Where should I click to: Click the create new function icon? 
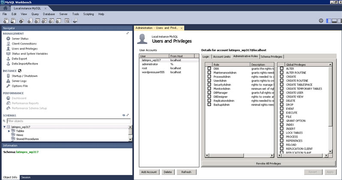pos(58,21)
